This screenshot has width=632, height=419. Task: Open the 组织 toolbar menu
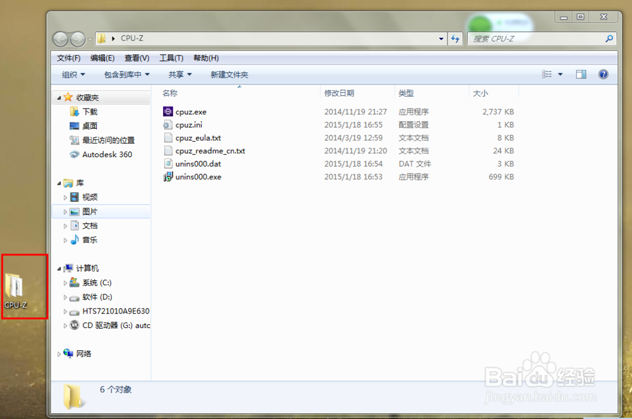tap(73, 74)
